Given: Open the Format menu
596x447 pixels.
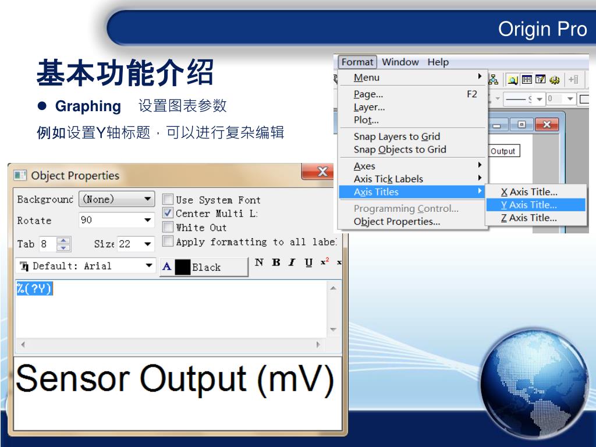Looking at the screenshot, I should (357, 62).
